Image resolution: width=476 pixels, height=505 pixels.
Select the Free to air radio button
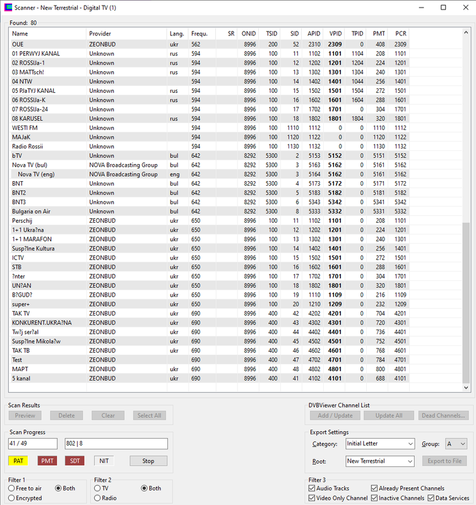click(25, 488)
